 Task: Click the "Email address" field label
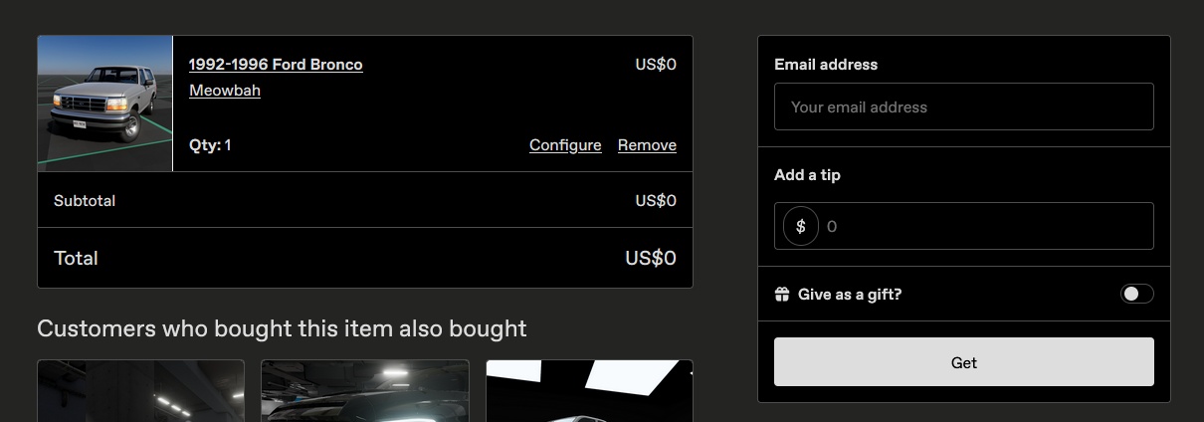tap(826, 65)
